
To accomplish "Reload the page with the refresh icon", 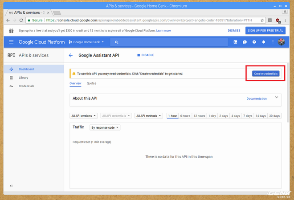I will coord(21,20).
